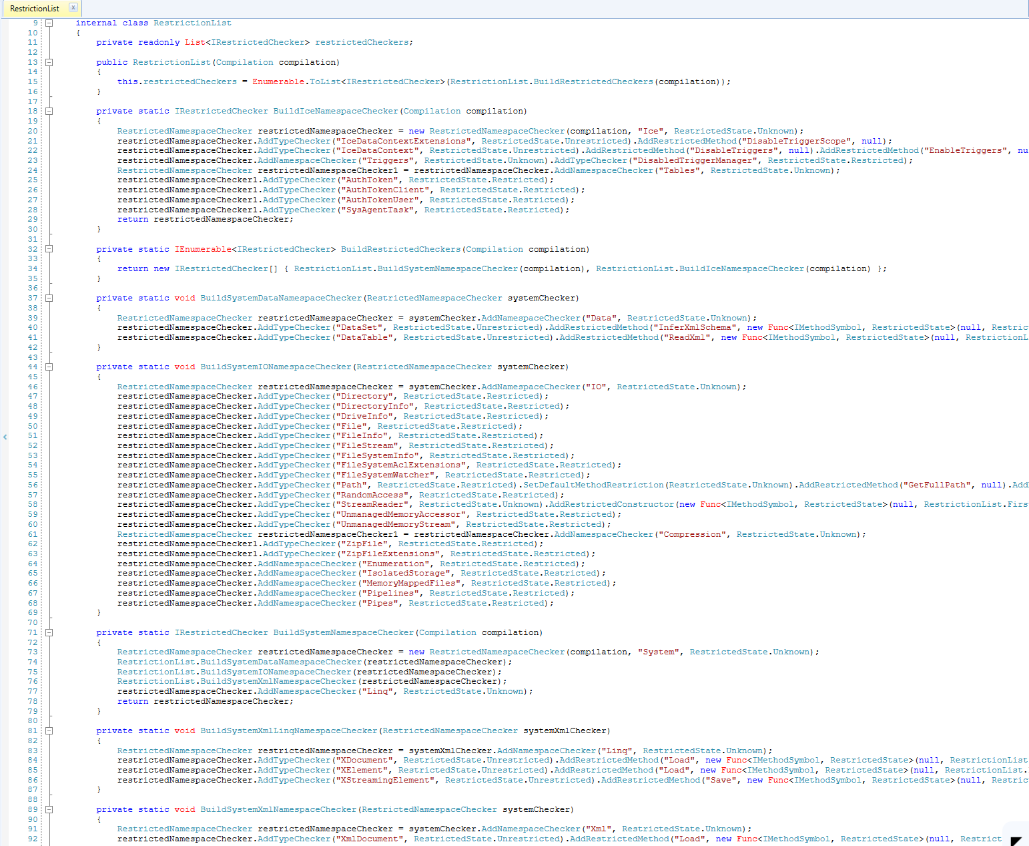Collapse the RestrictionList class fold at line 9
Image resolution: width=1029 pixels, height=846 pixels.
tap(49, 23)
